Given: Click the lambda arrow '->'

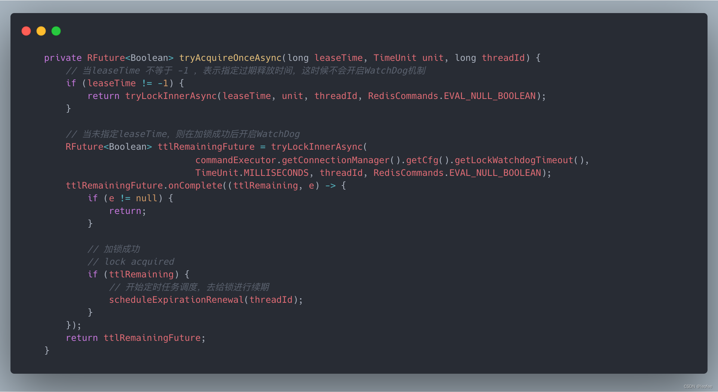Looking at the screenshot, I should coord(330,186).
